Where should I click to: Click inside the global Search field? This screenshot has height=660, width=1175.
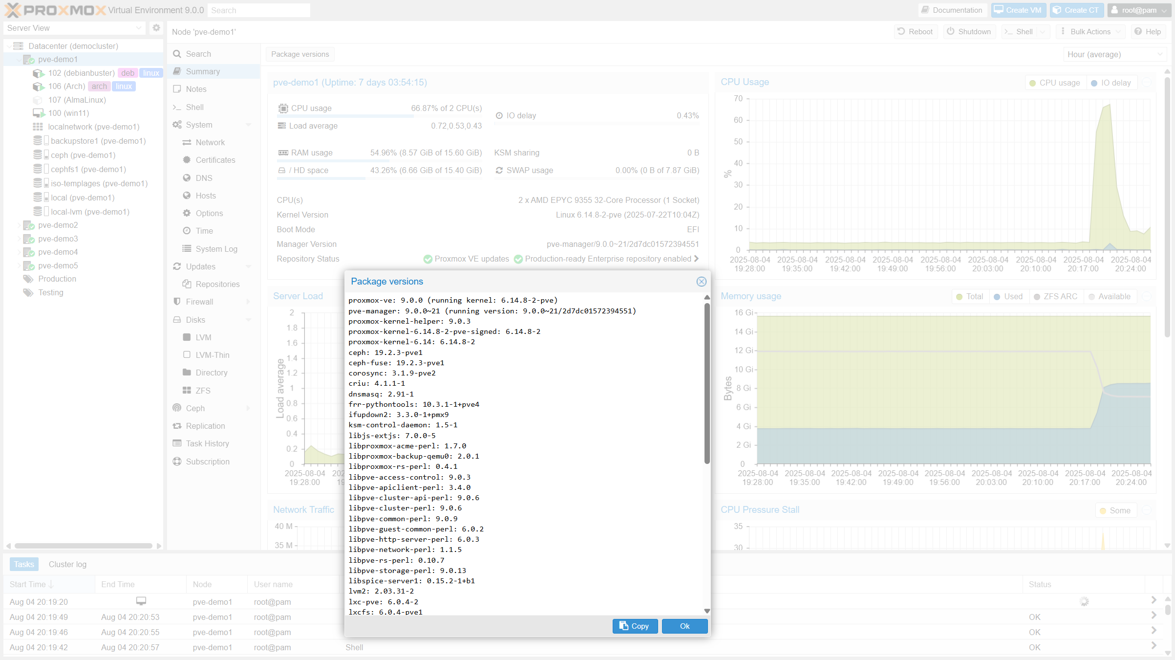point(259,10)
